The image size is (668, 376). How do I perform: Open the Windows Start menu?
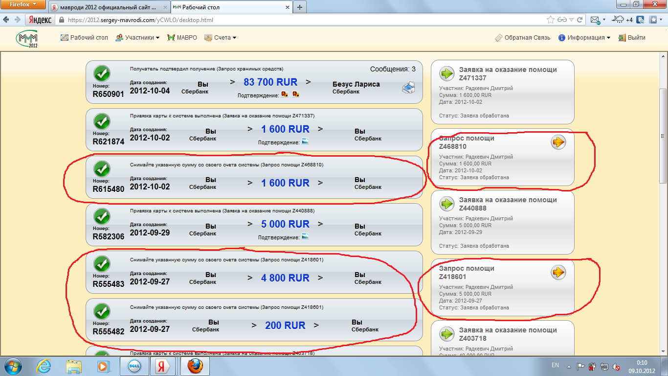[13, 366]
